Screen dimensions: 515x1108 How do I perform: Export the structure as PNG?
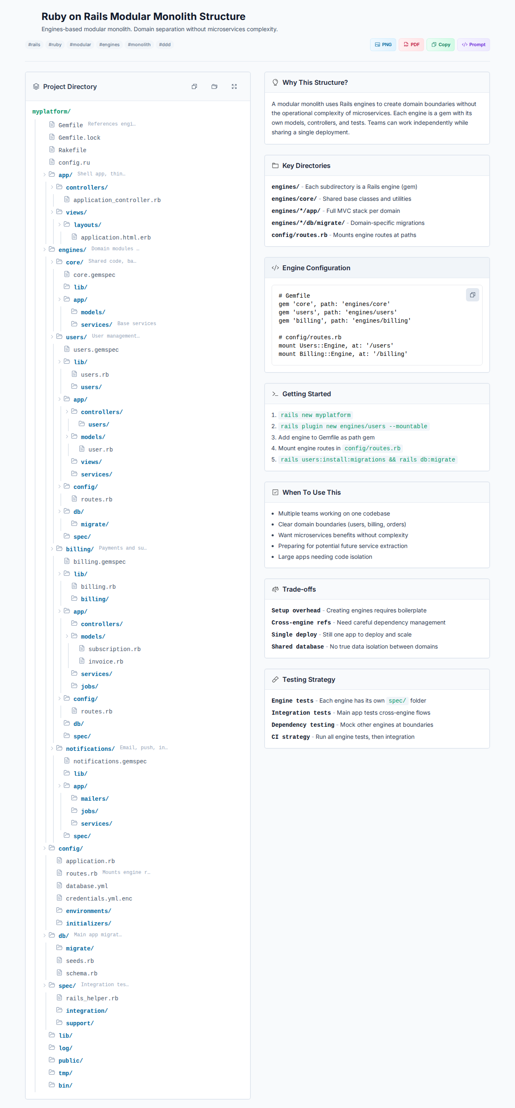[x=383, y=45]
